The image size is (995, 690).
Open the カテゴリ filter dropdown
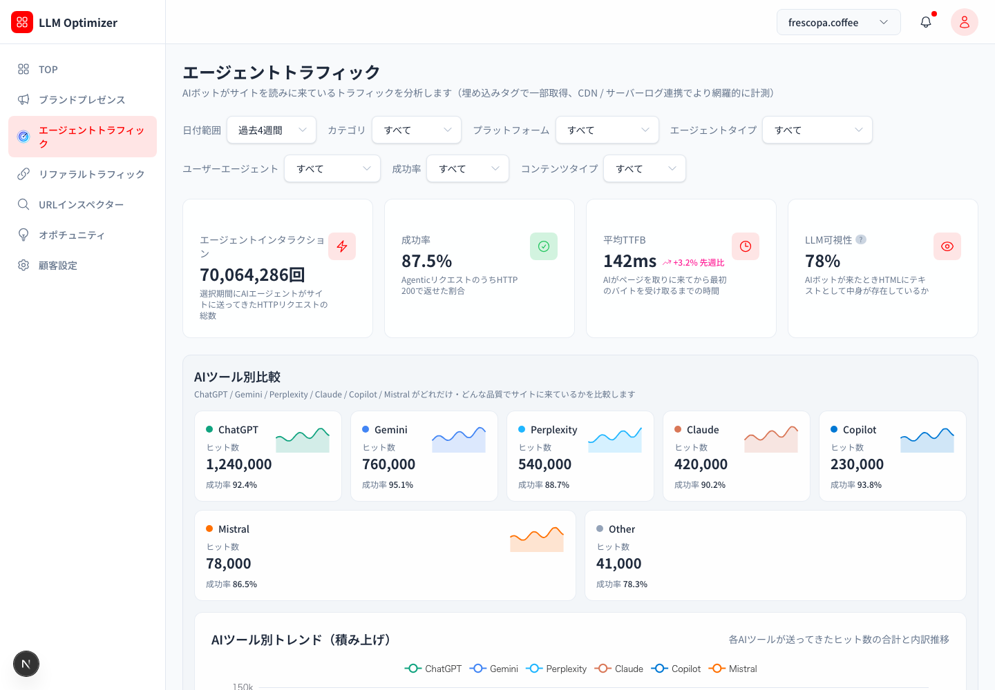click(417, 130)
